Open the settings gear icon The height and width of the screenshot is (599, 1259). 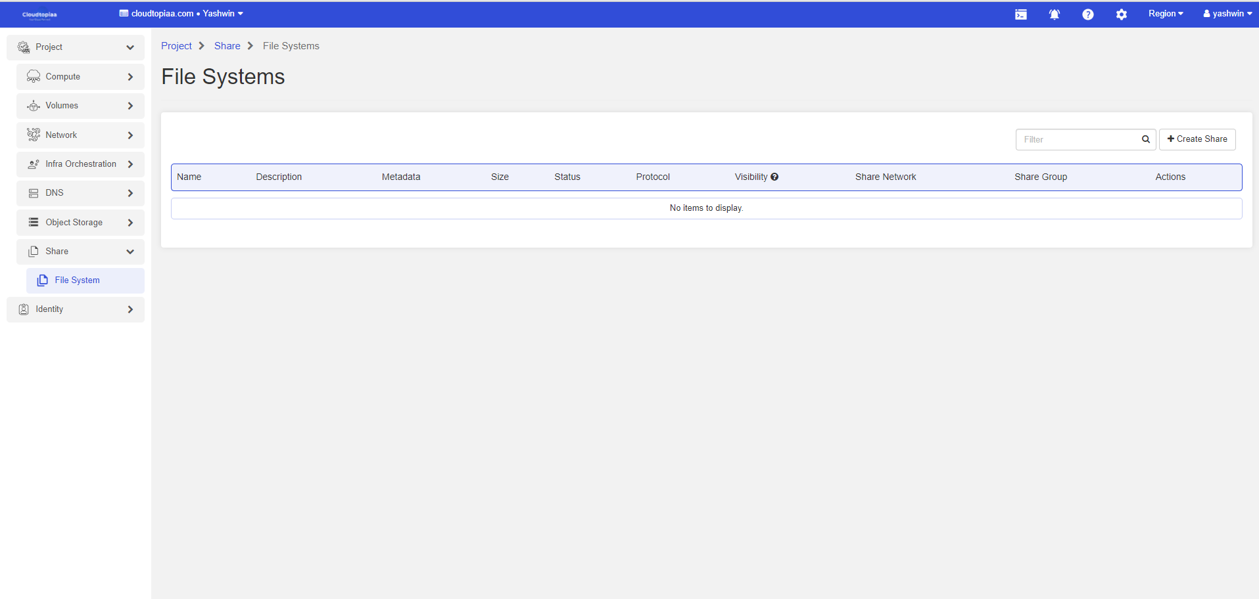pos(1121,14)
